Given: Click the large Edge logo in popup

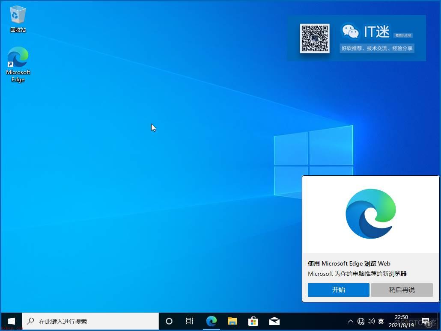Looking at the screenshot, I should coord(371,214).
